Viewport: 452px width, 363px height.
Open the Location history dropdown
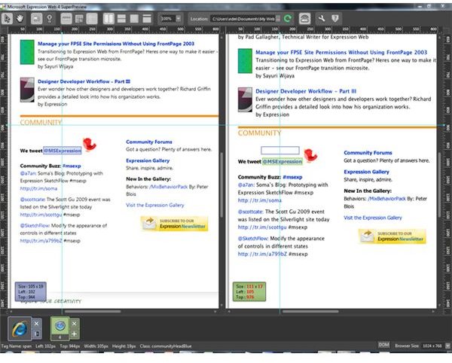278,19
